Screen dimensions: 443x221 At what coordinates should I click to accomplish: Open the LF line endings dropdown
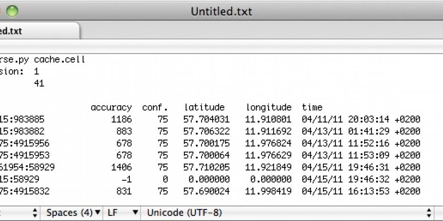coord(122,213)
